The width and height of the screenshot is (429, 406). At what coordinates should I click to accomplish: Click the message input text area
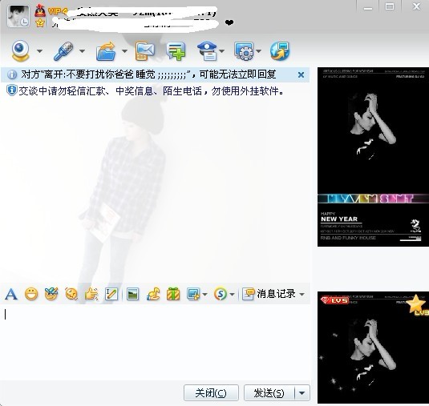[x=155, y=341]
